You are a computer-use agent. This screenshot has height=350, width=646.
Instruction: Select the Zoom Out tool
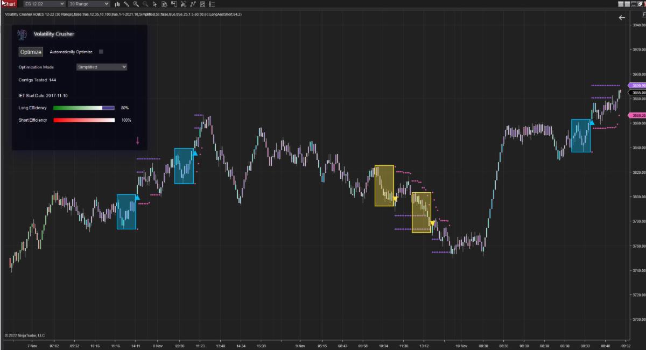click(x=144, y=4)
